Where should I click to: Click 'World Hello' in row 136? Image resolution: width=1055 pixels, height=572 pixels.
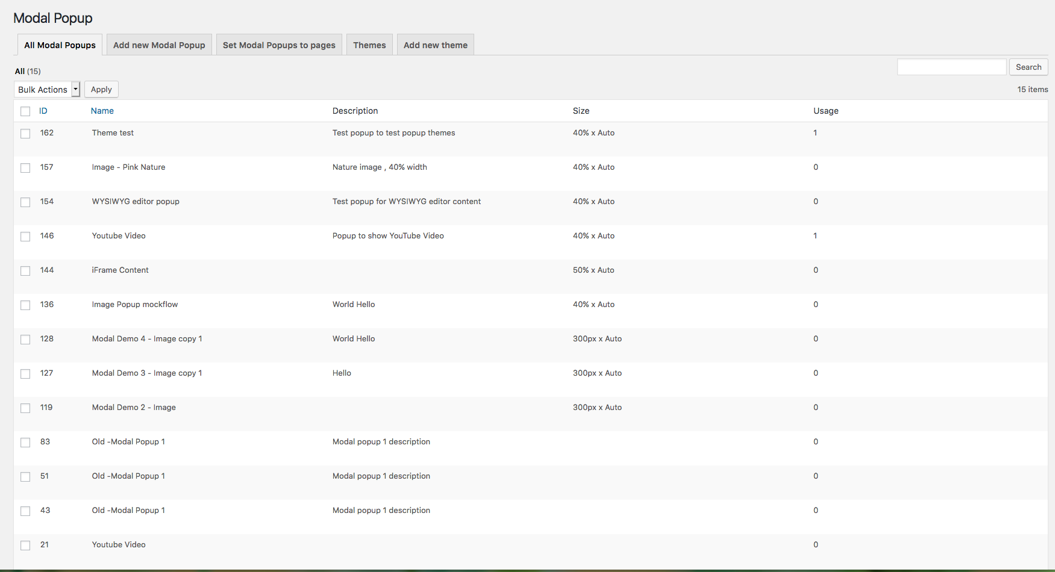[354, 305]
